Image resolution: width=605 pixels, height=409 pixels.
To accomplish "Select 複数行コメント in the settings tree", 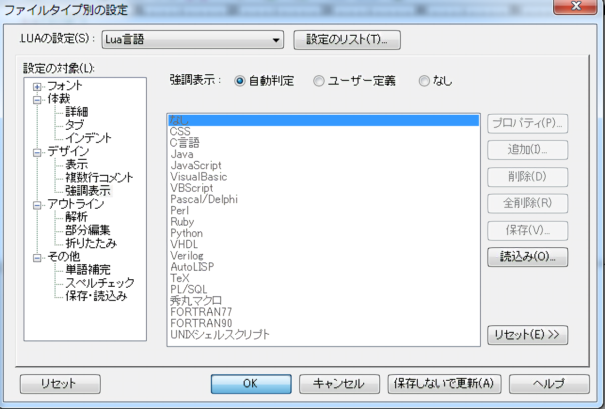I will [99, 178].
